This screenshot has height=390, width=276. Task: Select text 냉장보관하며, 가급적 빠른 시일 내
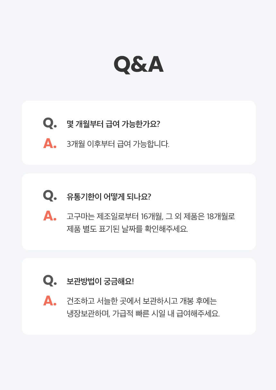click(120, 314)
